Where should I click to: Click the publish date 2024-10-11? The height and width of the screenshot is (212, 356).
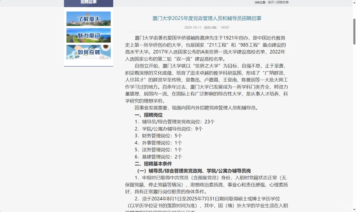(193, 28)
